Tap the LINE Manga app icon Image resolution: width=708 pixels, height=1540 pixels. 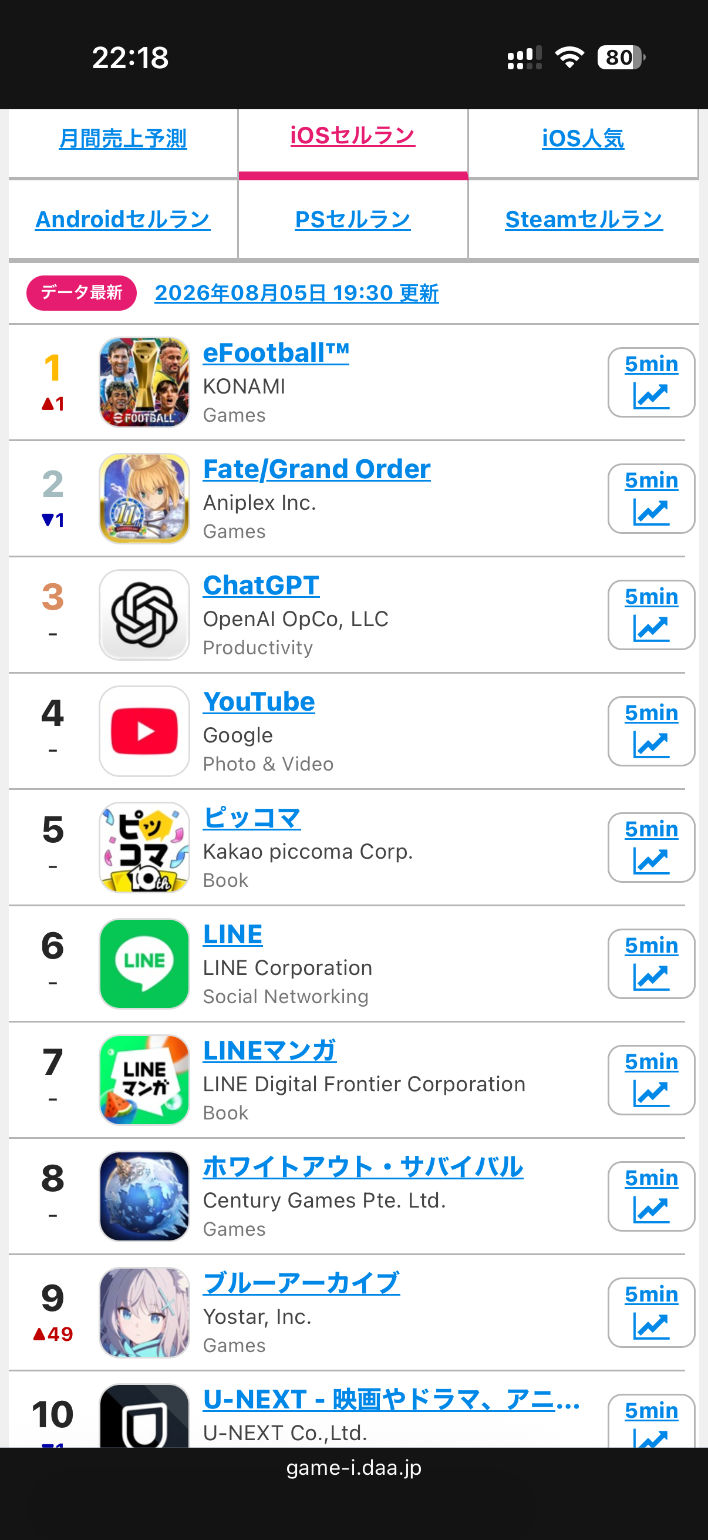click(x=144, y=1080)
